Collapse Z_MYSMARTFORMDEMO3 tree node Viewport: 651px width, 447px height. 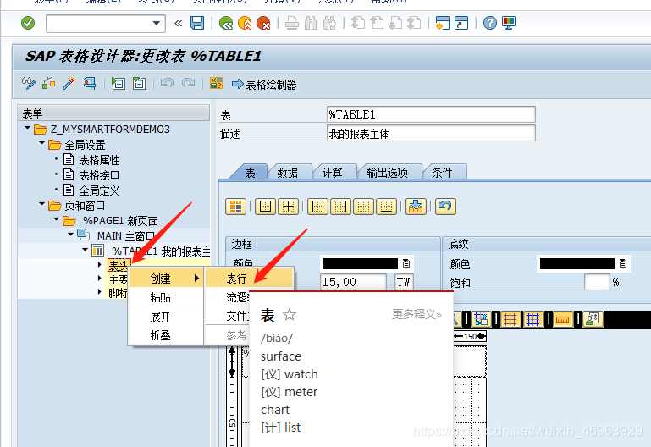click(x=27, y=128)
